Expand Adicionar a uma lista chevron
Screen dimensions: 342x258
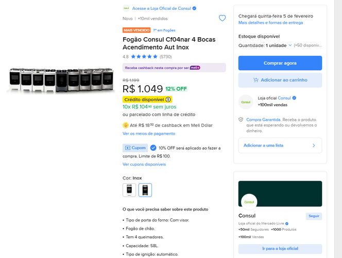pyautogui.click(x=314, y=146)
